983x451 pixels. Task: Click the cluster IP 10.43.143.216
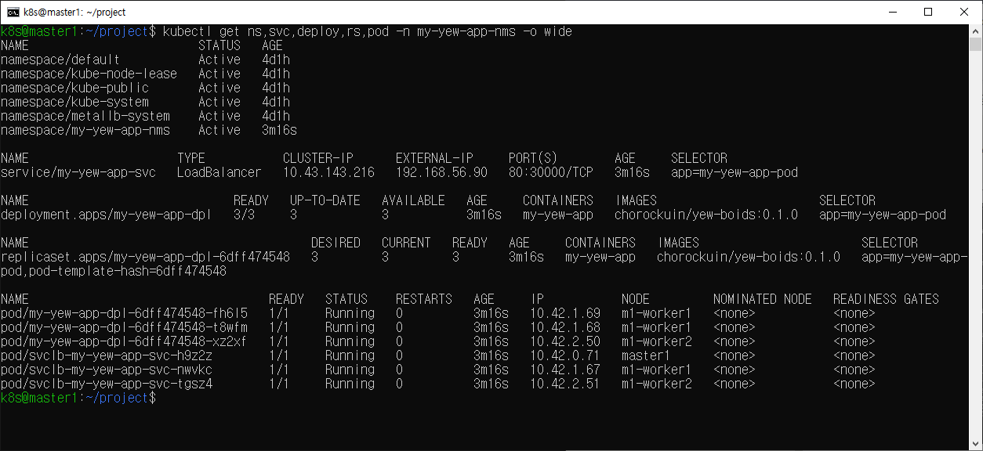click(328, 172)
